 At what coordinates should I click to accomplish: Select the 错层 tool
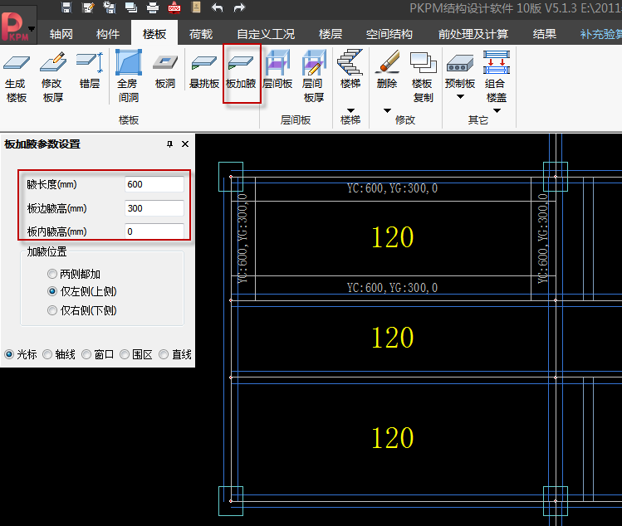[90, 71]
